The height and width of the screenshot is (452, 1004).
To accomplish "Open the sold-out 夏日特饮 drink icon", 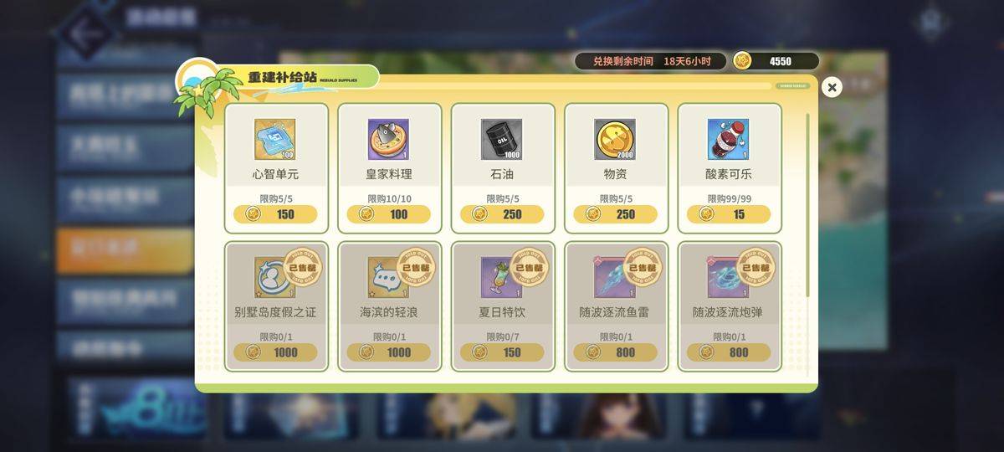I will coord(502,277).
